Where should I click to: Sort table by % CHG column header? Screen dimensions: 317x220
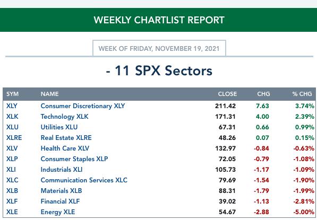[302, 94]
